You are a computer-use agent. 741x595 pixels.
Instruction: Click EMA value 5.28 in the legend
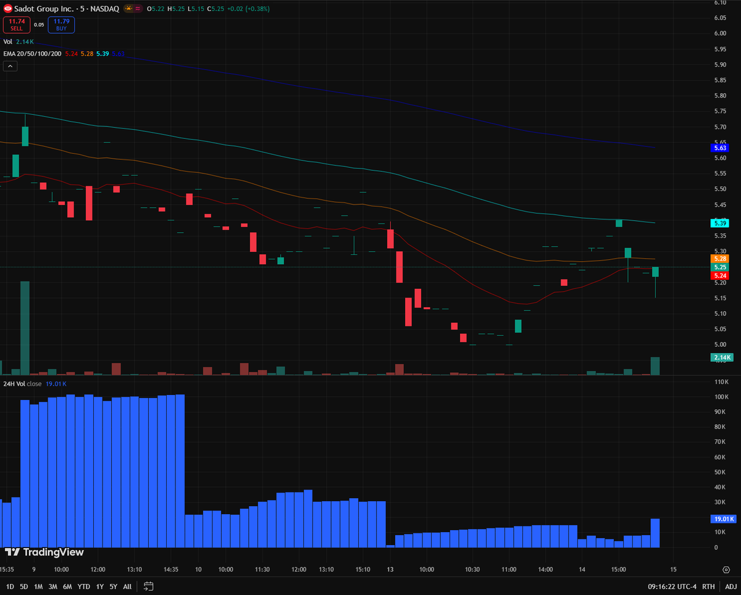pos(86,54)
